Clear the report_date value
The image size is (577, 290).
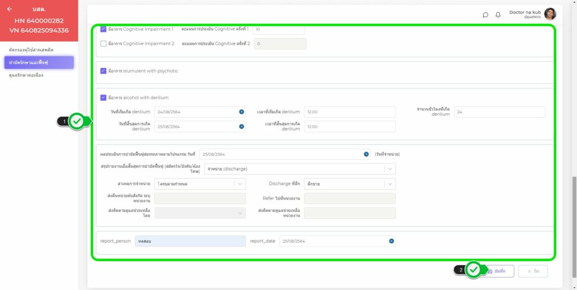391,241
